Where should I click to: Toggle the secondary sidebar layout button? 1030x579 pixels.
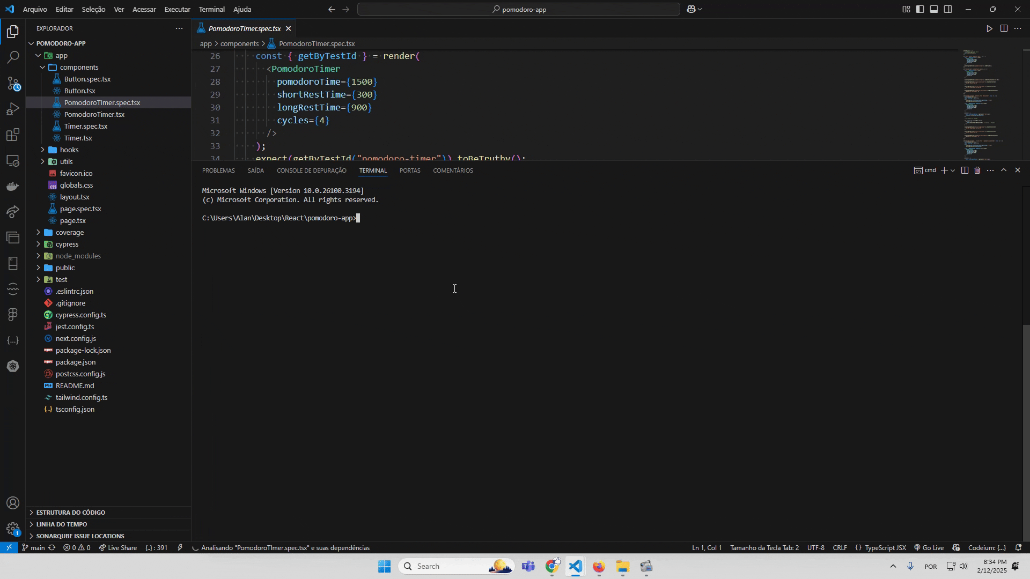click(948, 9)
